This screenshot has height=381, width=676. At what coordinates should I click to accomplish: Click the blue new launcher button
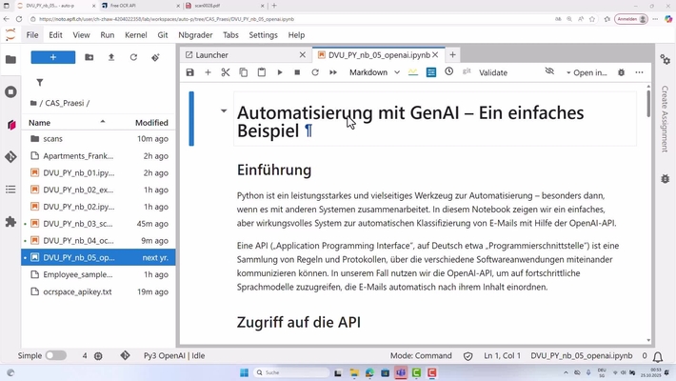coord(53,57)
